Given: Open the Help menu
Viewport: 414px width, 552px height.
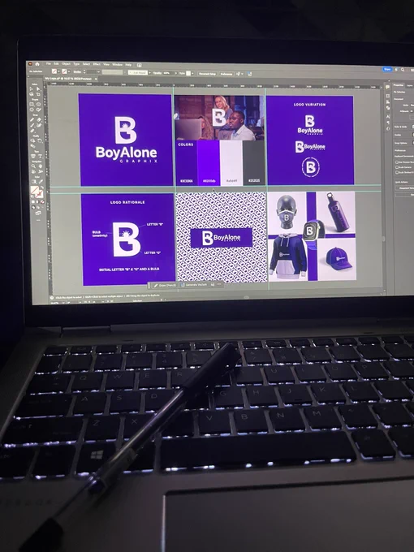Looking at the screenshot, I should pos(128,65).
